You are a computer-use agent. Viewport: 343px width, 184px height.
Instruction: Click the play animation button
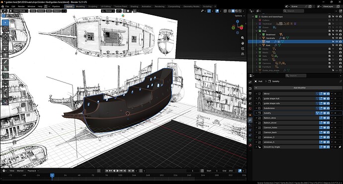[x=118, y=171]
